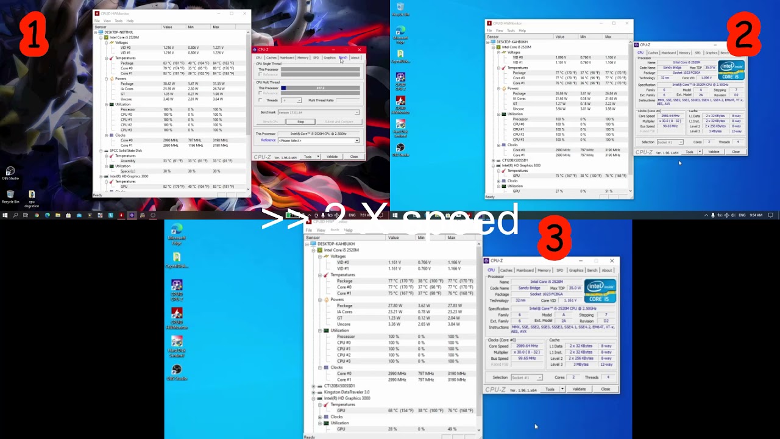Screen dimensions: 780x439
Task: Enable the Threads checkbox in CPU-Z Bench
Action: (x=261, y=100)
